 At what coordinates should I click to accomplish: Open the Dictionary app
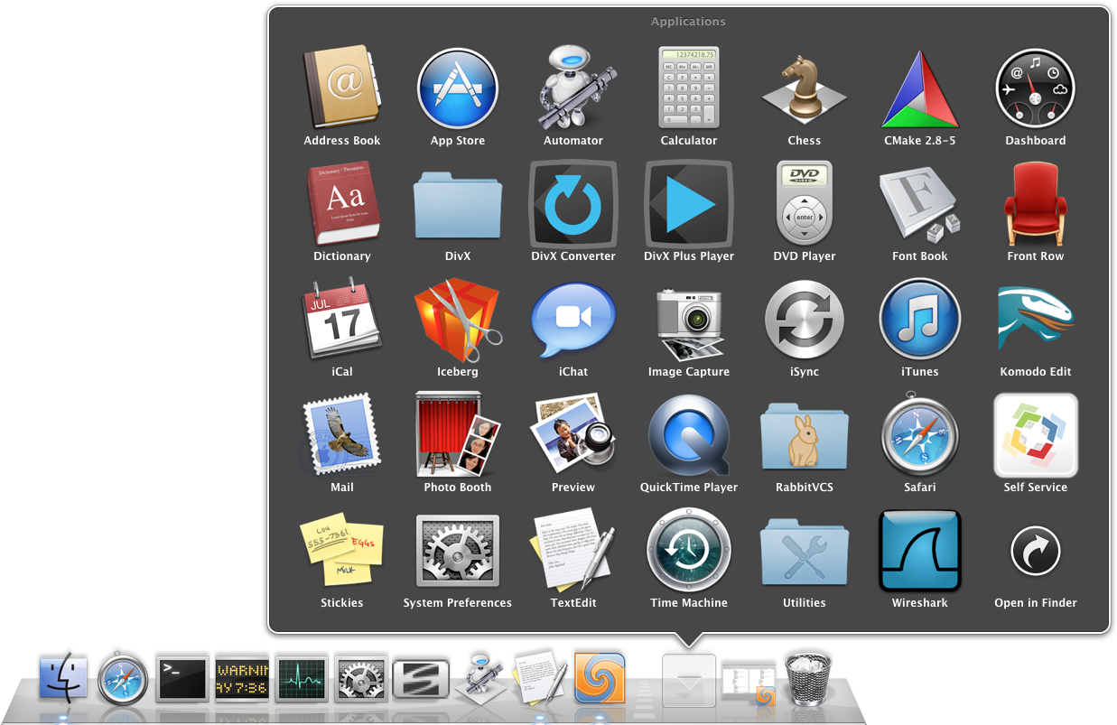click(342, 205)
